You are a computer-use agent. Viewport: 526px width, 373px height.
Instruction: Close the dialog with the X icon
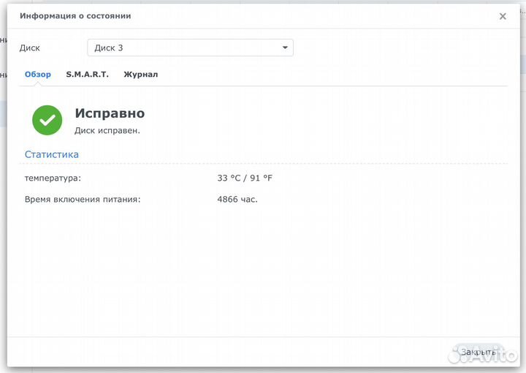click(503, 16)
